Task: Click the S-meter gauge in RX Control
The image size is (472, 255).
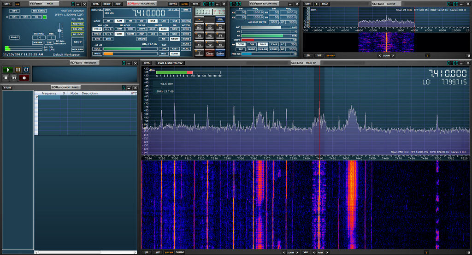Action: (x=210, y=12)
